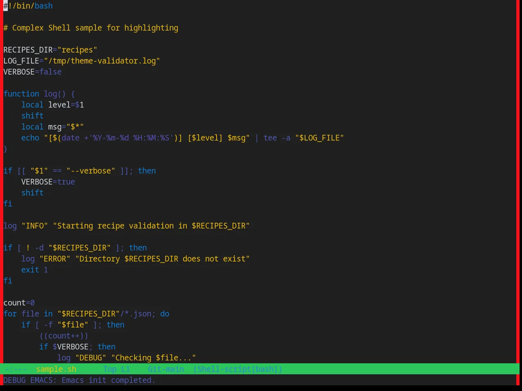The width and height of the screenshot is (522, 391).
Task: Click "Starting recipe validation in $RECIPES_DIR" string
Action: click(x=151, y=226)
